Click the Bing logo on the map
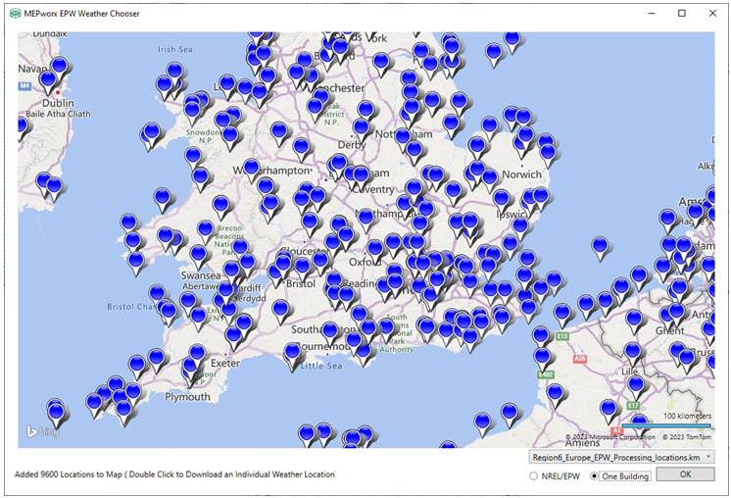 42,431
